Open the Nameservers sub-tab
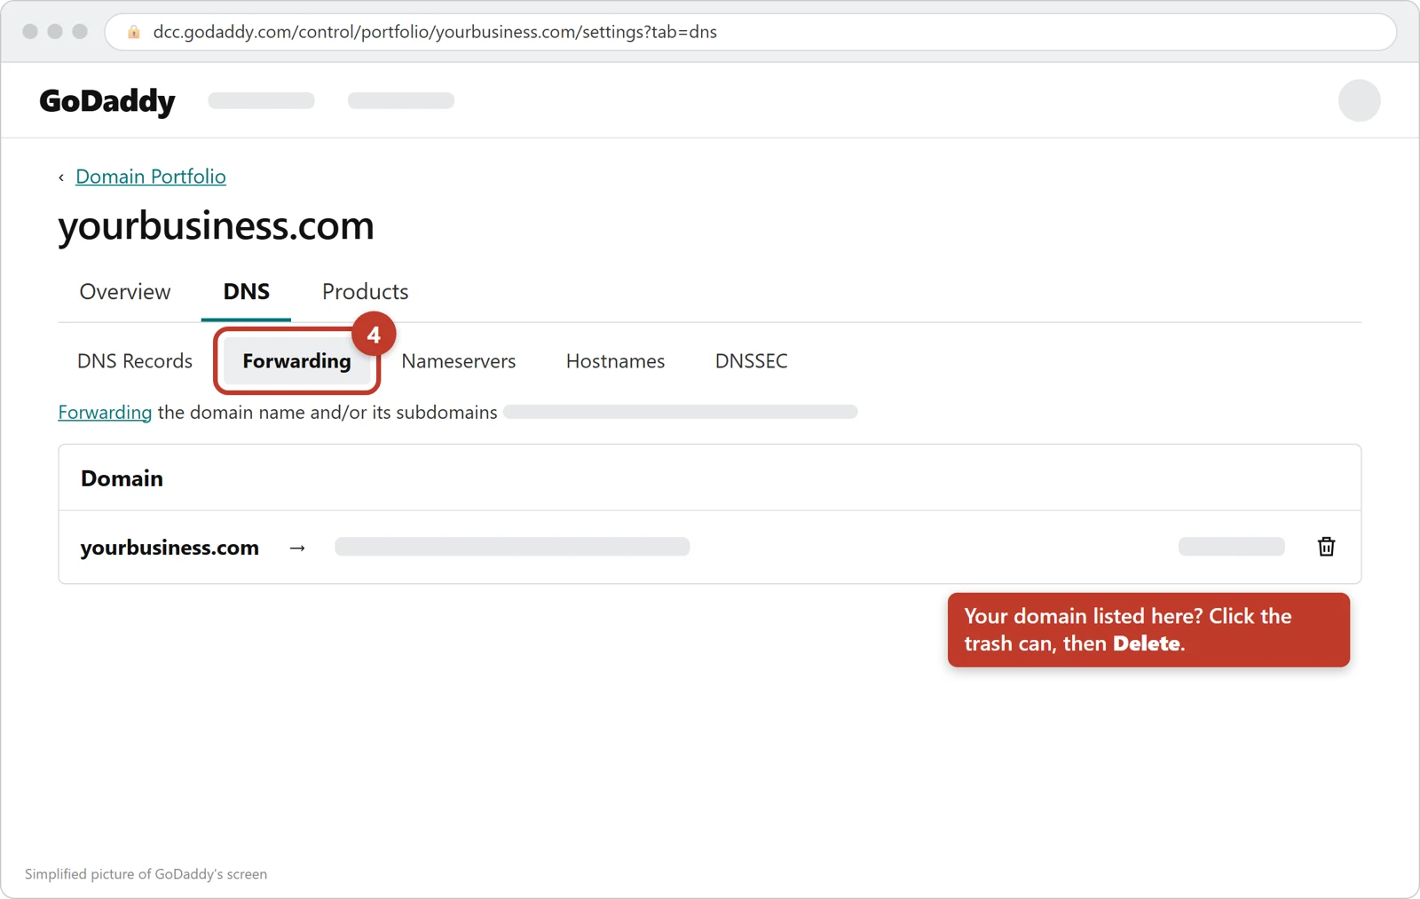The width and height of the screenshot is (1420, 899). tap(459, 361)
